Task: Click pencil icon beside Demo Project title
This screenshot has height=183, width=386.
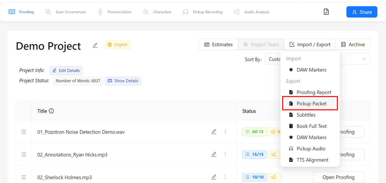Action: point(95,45)
